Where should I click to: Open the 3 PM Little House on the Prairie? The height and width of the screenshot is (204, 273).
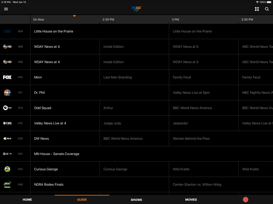click(x=221, y=31)
